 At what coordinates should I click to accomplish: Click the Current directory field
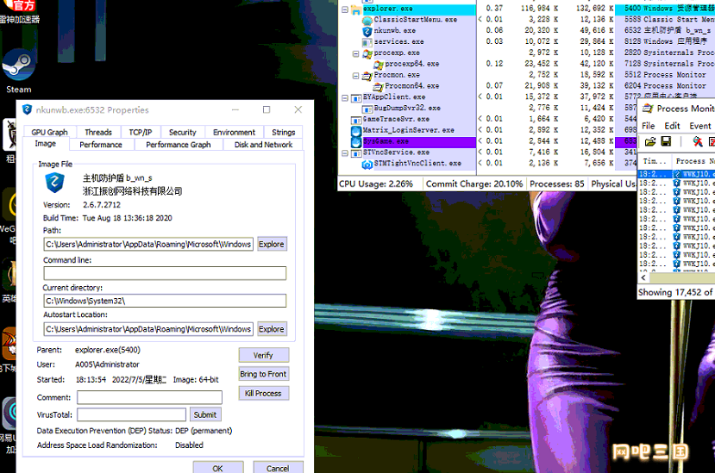point(165,301)
